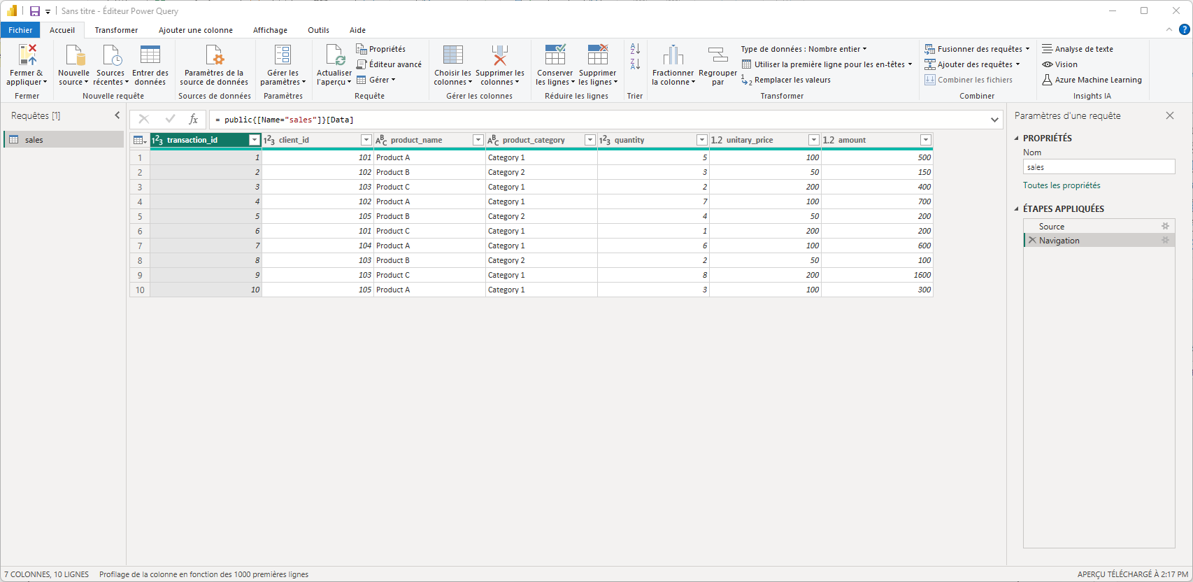
Task: Click Regrouper par icon
Action: [718, 55]
